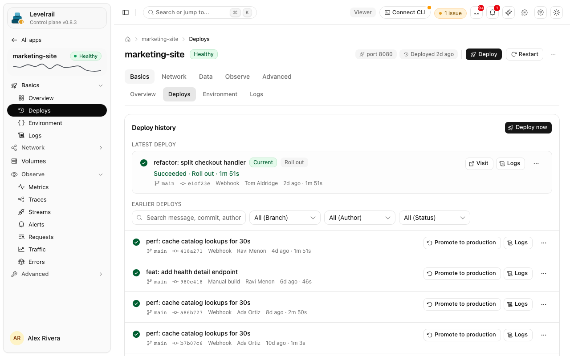
Task: Open the All (Author) filter dropdown
Action: click(360, 218)
